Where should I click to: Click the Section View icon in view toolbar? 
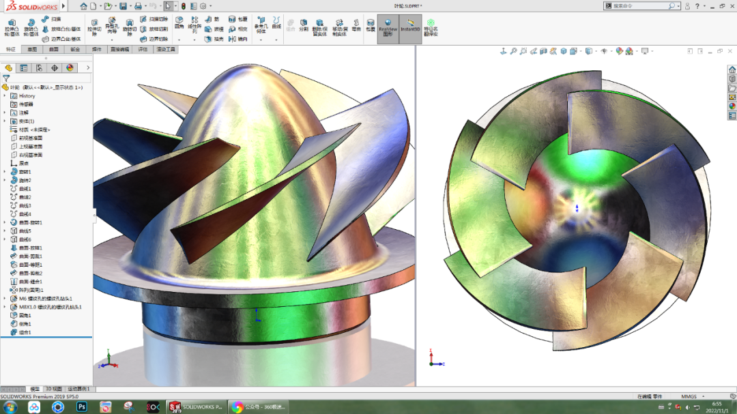point(545,51)
